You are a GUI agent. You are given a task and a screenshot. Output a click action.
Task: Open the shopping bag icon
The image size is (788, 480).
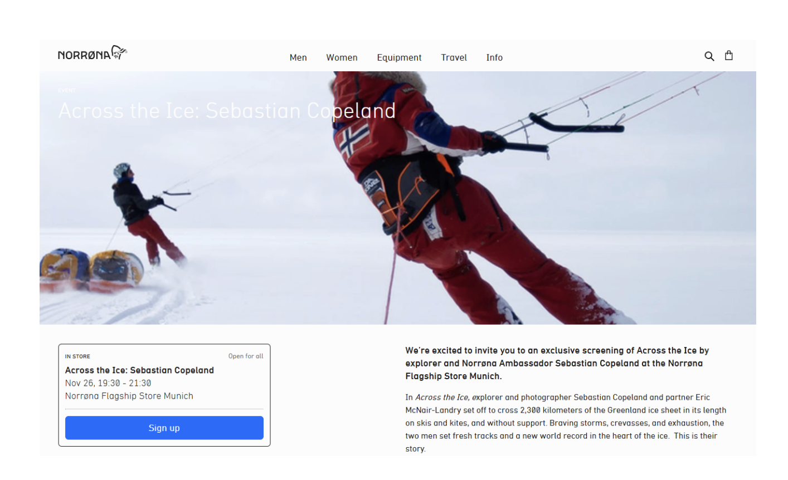click(728, 55)
